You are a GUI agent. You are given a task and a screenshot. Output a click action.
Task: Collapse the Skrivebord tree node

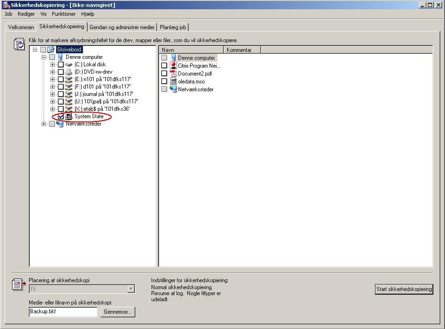pos(35,50)
